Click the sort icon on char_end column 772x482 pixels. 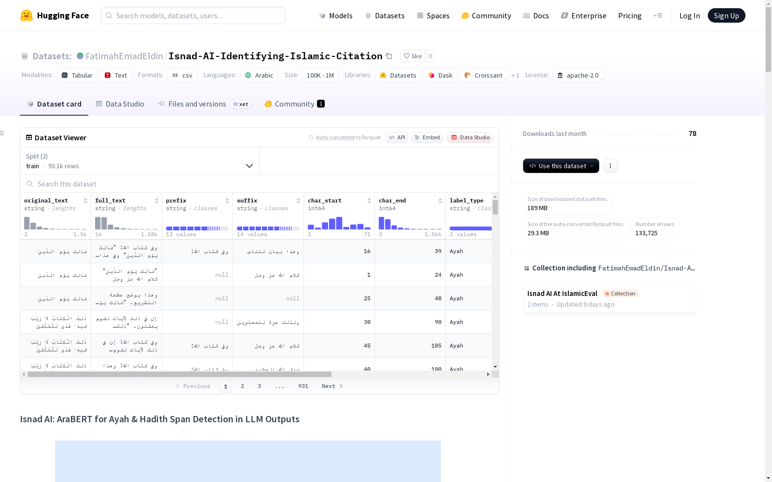pos(440,201)
